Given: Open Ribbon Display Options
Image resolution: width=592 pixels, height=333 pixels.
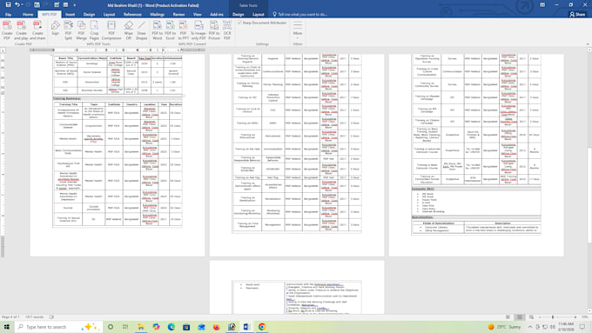Looking at the screenshot, I should tap(542, 5).
